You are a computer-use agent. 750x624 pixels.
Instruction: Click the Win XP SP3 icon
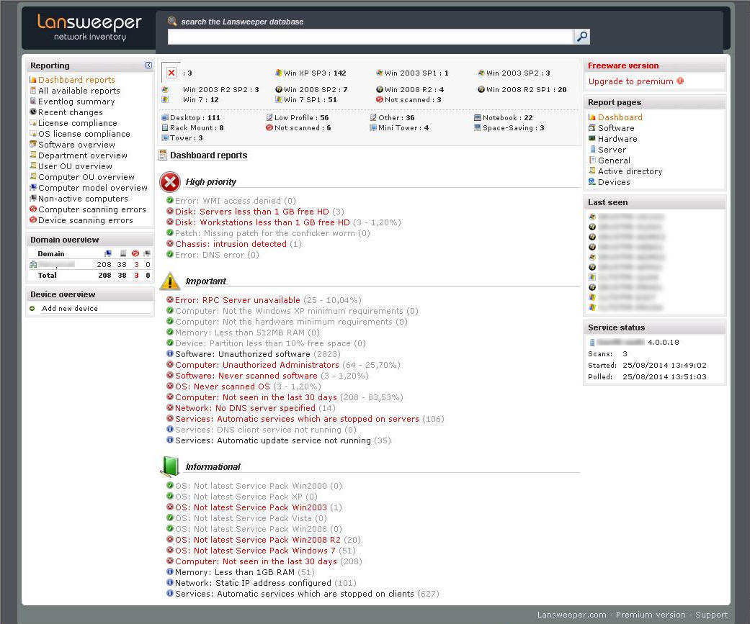click(x=279, y=73)
